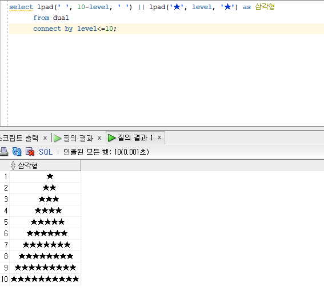Click the sort icon in 삼각형 header

(x=13, y=165)
